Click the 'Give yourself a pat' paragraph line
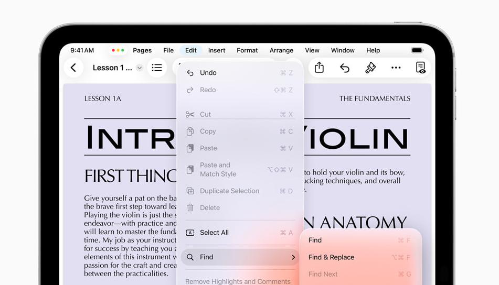The width and height of the screenshot is (499, 285). tap(130, 198)
